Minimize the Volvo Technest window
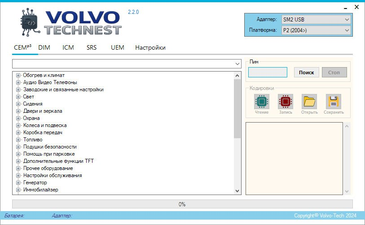This screenshot has width=365, height=225. tap(345, 8)
